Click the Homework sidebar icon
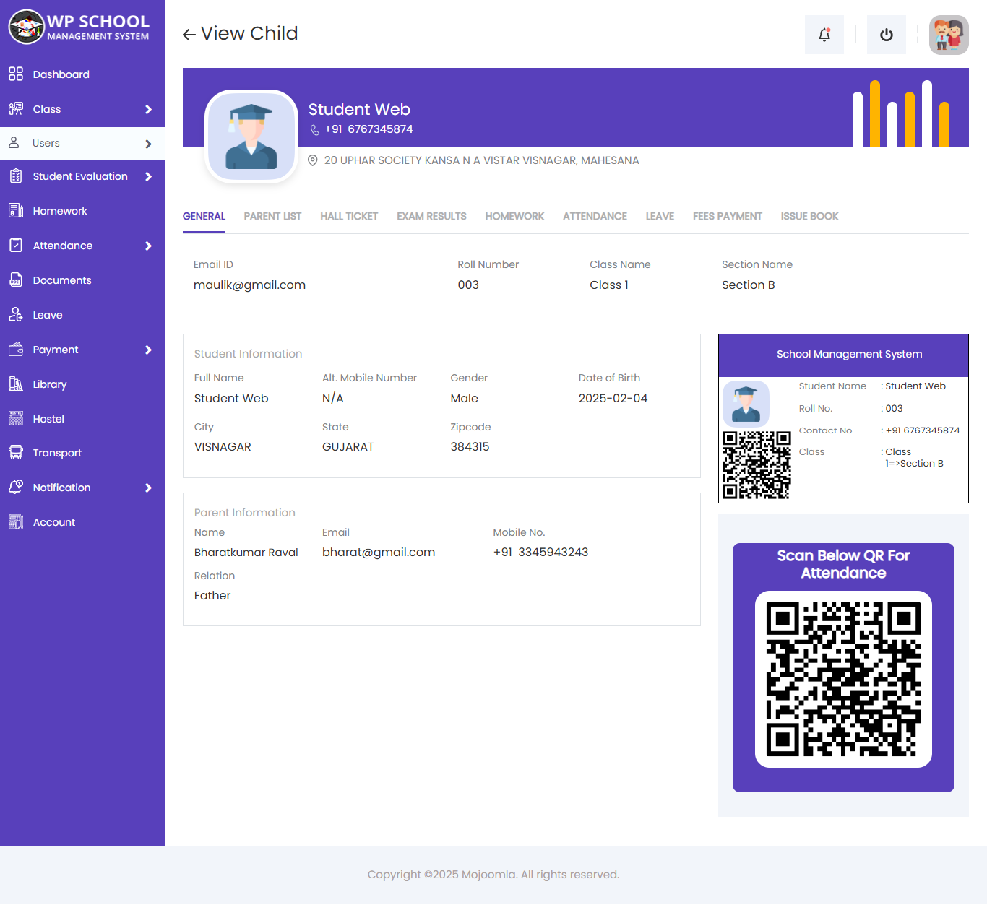The height and width of the screenshot is (905, 987). click(x=16, y=211)
